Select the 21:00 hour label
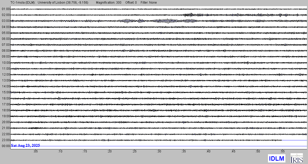The height and width of the screenshot is (164, 308). pos(5,128)
